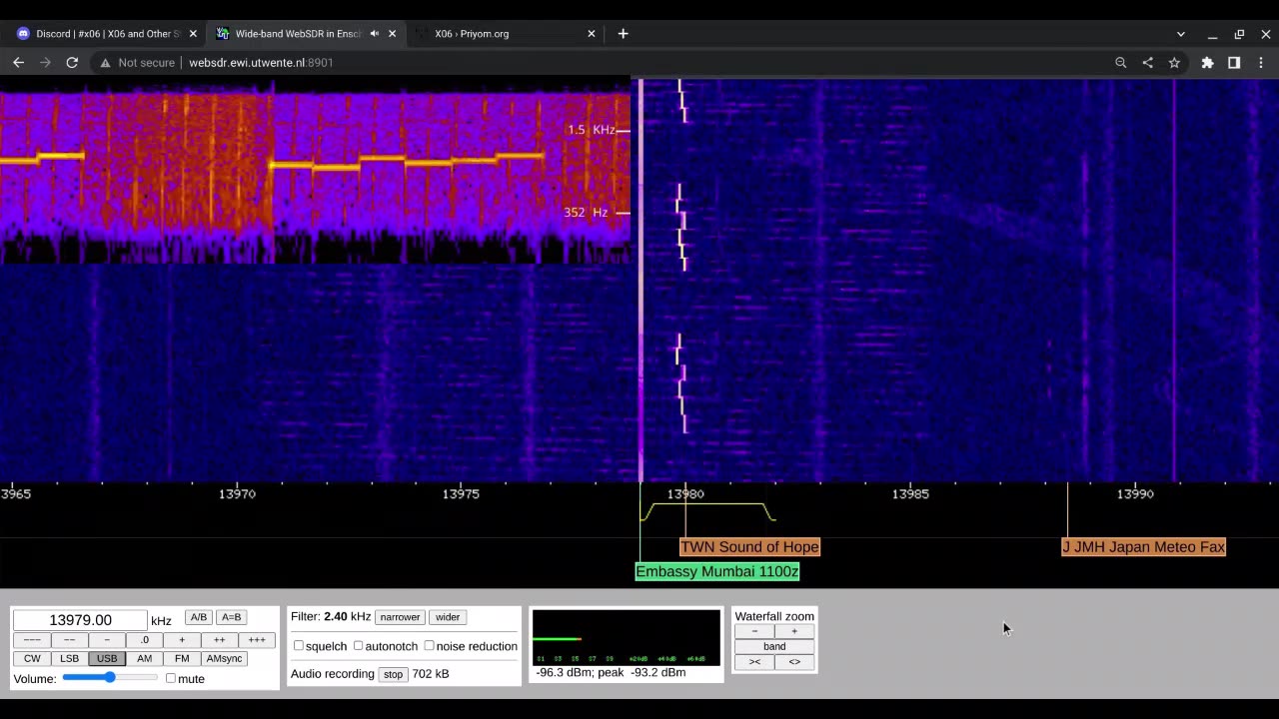Bookmark this tab with the star

tap(1174, 62)
